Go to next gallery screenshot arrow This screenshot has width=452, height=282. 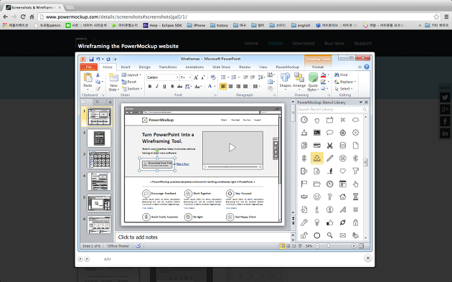[x=87, y=259]
